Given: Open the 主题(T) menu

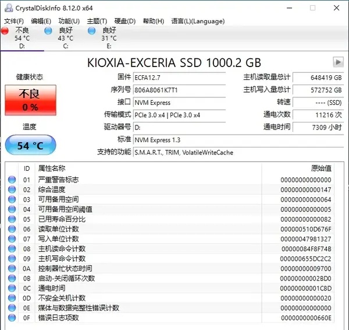Looking at the screenshot, I should [x=97, y=21].
